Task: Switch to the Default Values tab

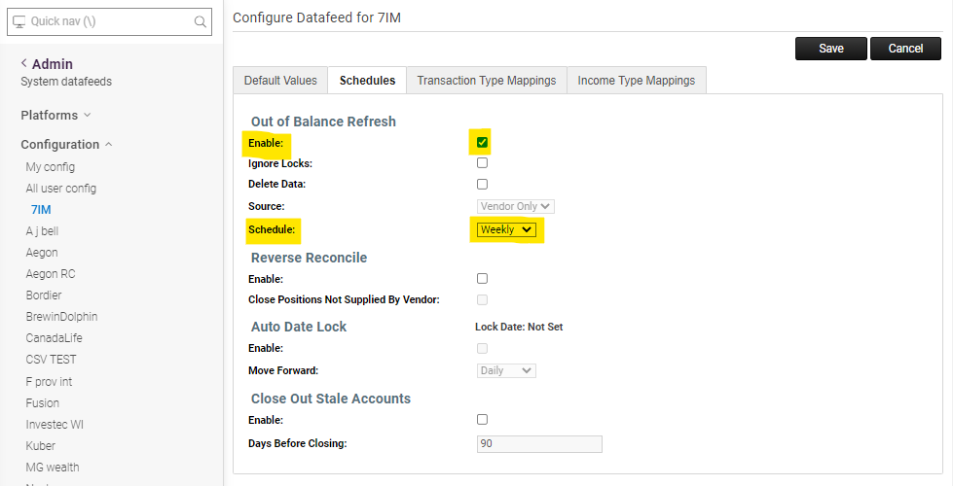Action: pyautogui.click(x=280, y=81)
